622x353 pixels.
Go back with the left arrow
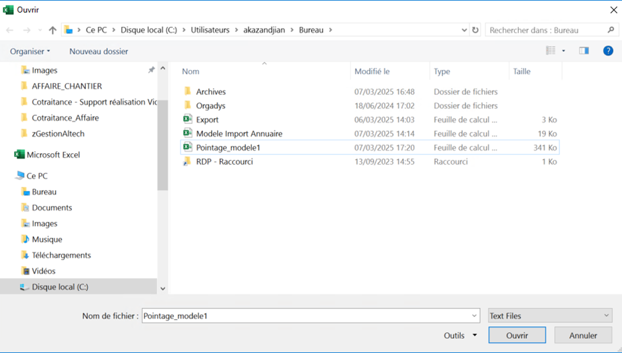[x=10, y=30]
